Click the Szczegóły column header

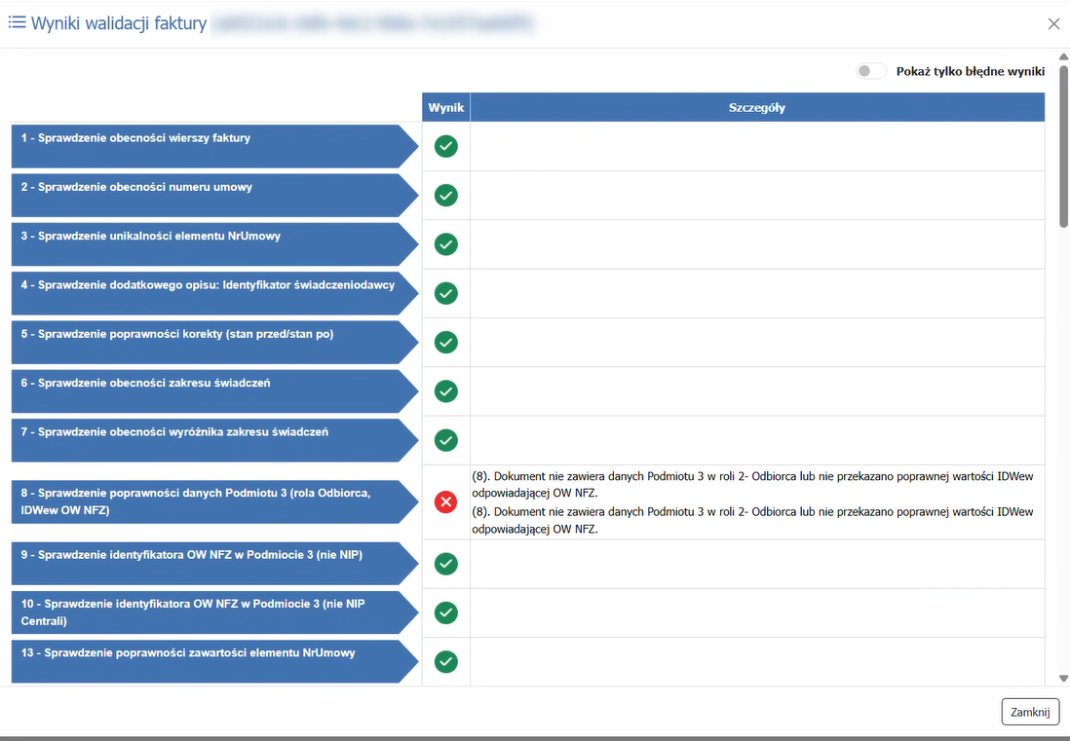[x=756, y=107]
